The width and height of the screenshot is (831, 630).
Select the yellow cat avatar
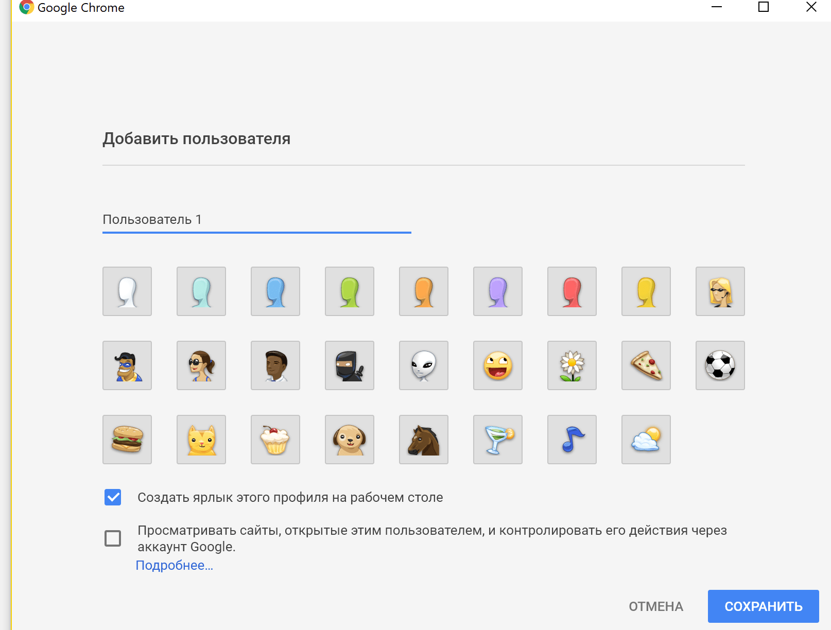point(201,440)
